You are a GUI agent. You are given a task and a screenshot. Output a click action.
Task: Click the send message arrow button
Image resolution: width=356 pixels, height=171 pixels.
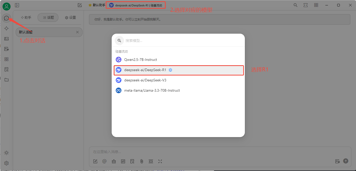click(346, 161)
